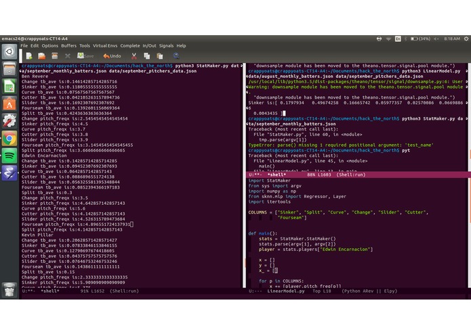Image resolution: width=471 pixels, height=334 pixels.
Task: Open the Trash in the launcher
Action: tap(9, 289)
